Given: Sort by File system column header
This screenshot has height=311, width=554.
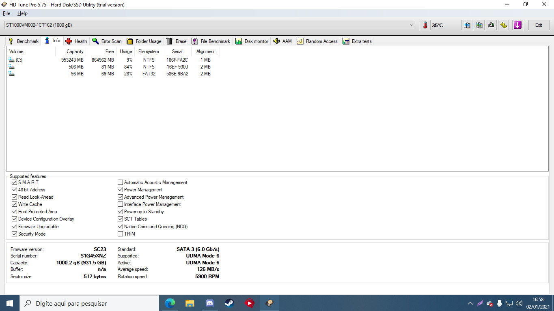Looking at the screenshot, I should pyautogui.click(x=149, y=51).
